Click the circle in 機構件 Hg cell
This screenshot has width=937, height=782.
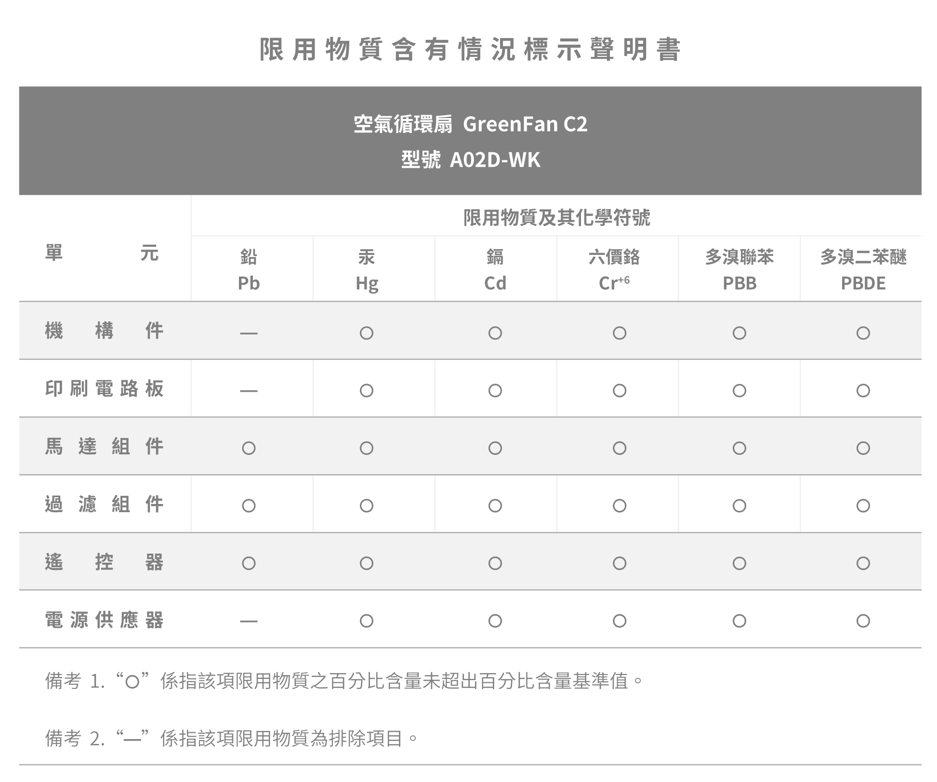click(367, 333)
